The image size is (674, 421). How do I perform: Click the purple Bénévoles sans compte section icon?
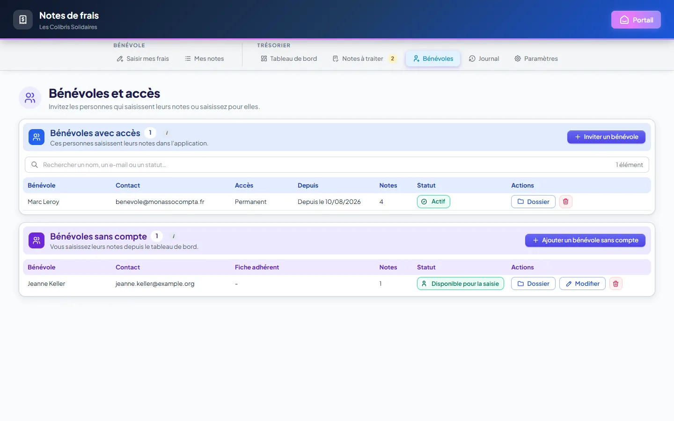[37, 240]
